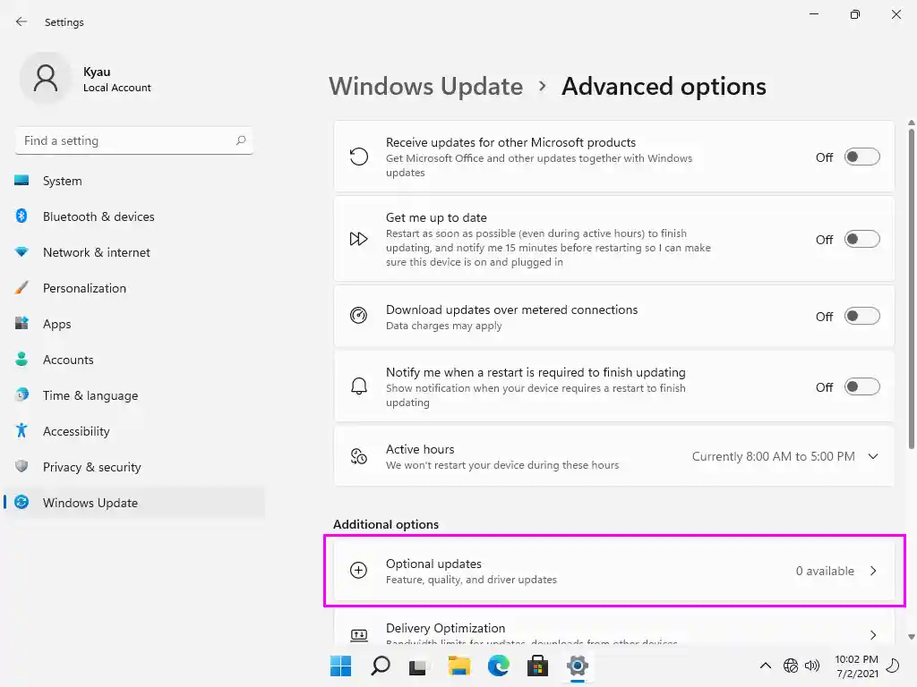Show hidden icons in system tray
Screen dimensions: 917x687
(x=765, y=666)
